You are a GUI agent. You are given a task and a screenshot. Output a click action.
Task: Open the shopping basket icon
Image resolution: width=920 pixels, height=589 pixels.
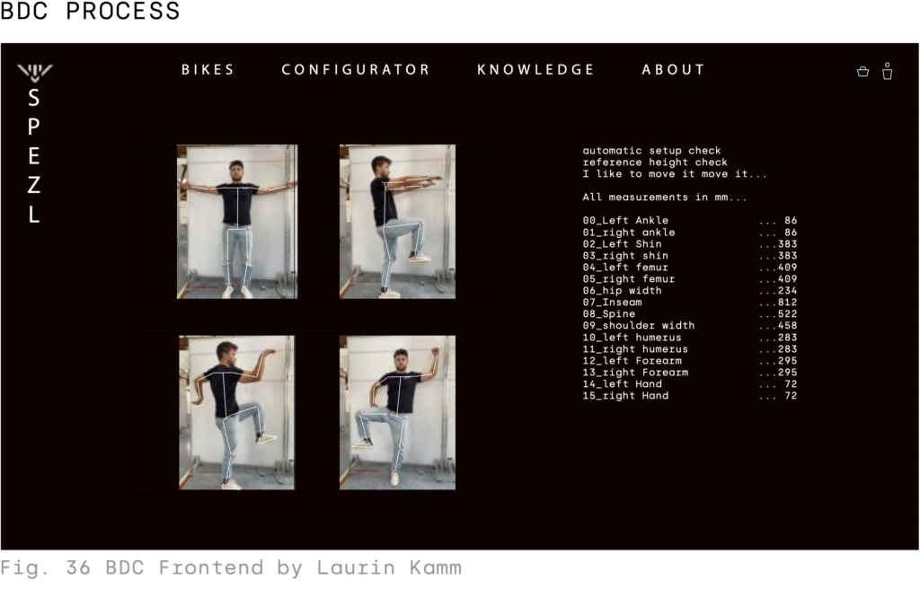[x=862, y=72]
